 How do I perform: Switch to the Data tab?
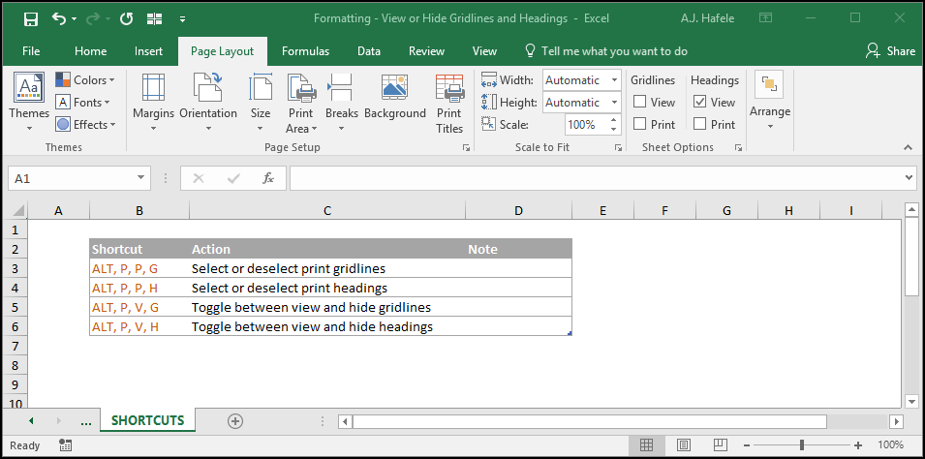pos(369,51)
